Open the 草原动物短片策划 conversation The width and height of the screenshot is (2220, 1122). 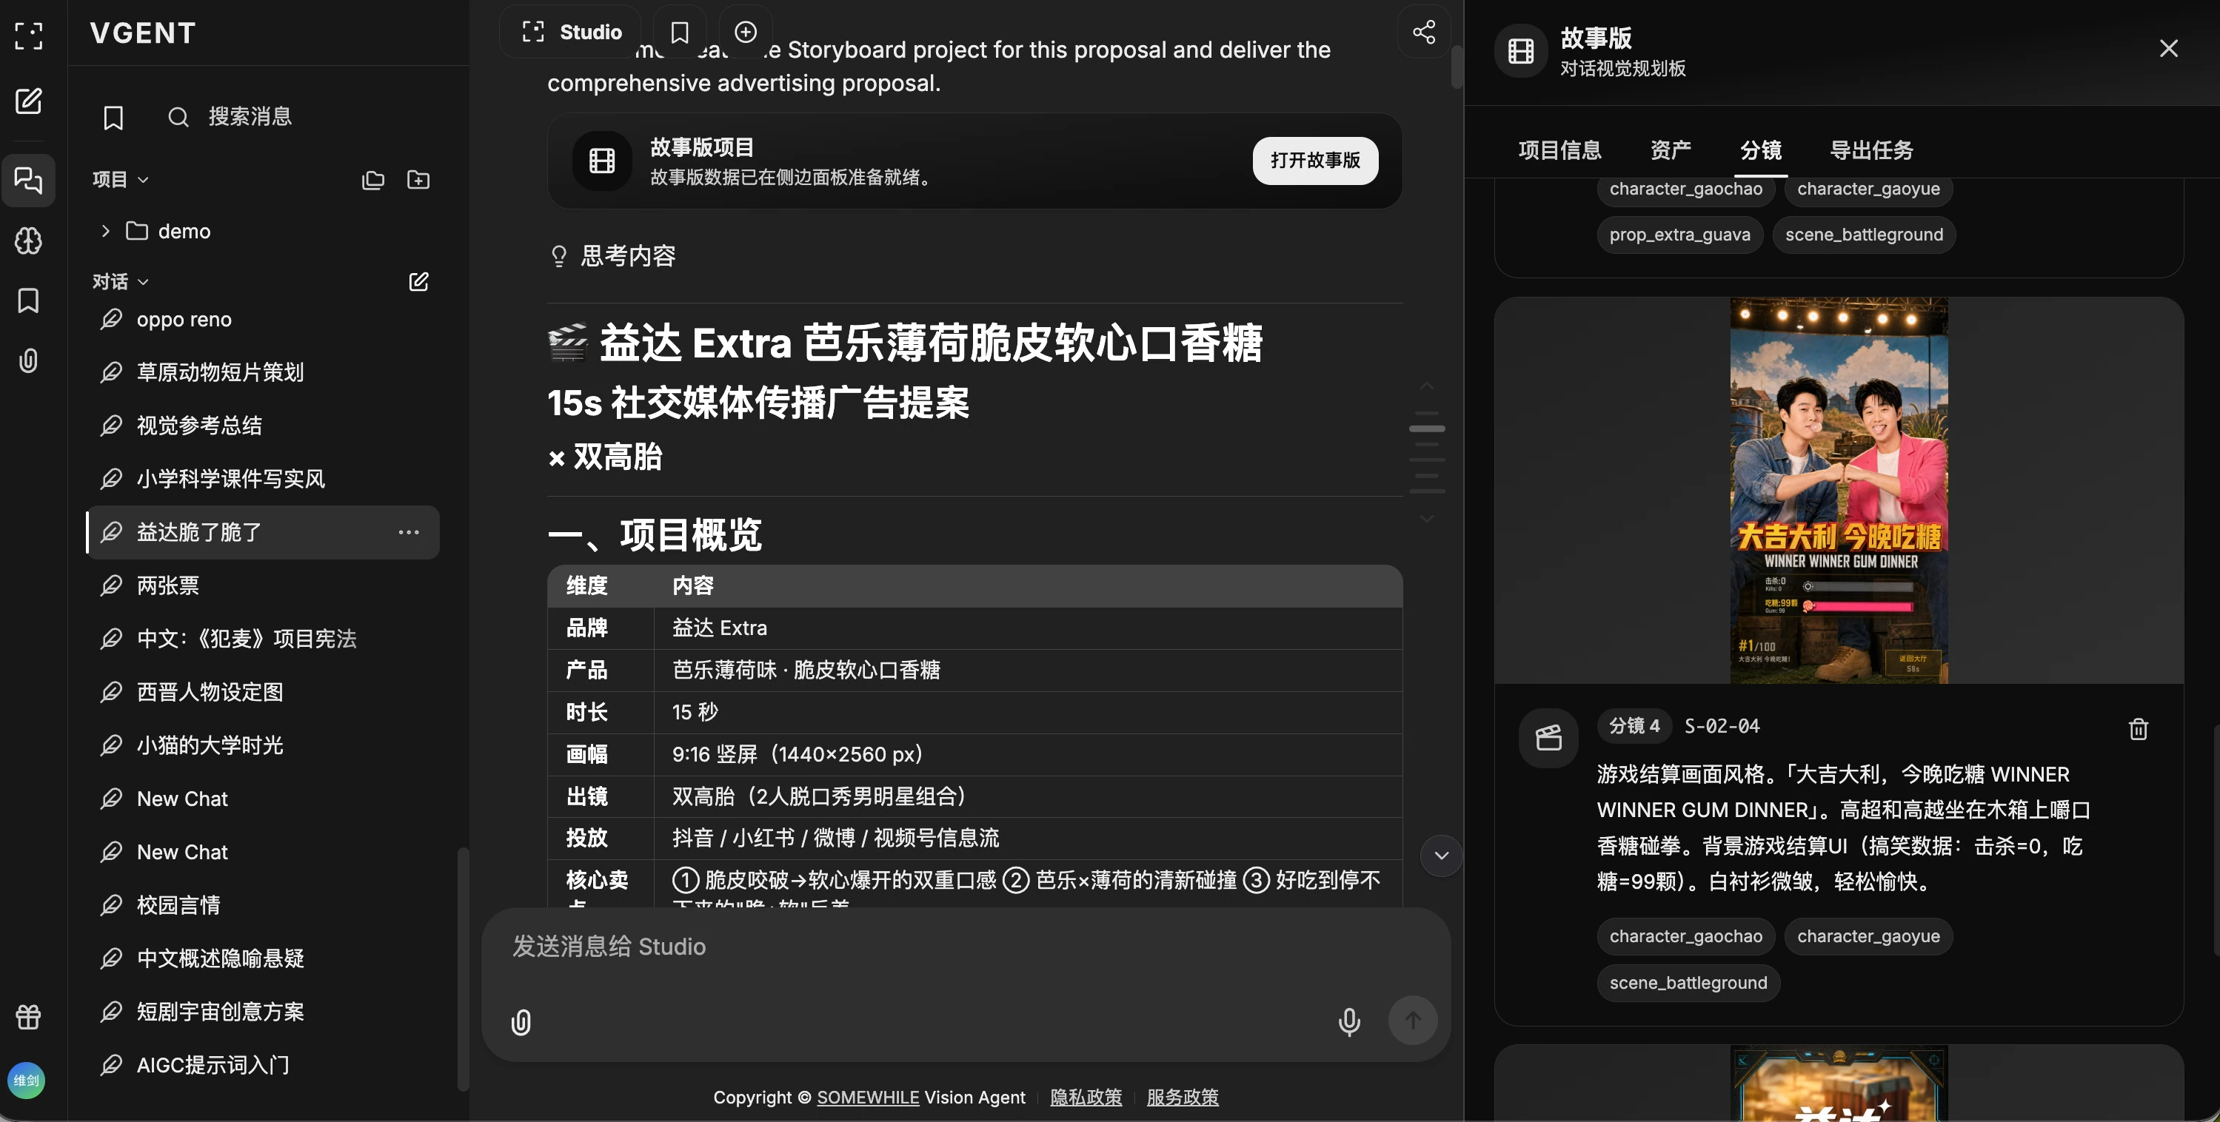pos(263,372)
